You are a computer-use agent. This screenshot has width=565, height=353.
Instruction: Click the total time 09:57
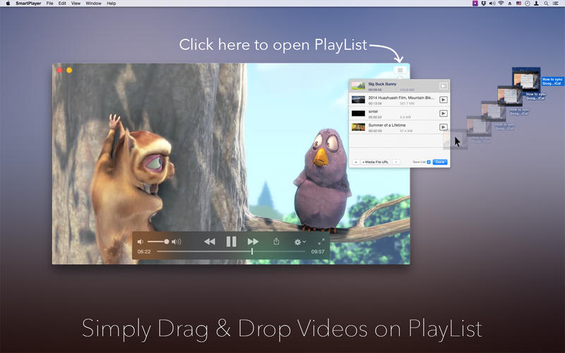pyautogui.click(x=317, y=251)
